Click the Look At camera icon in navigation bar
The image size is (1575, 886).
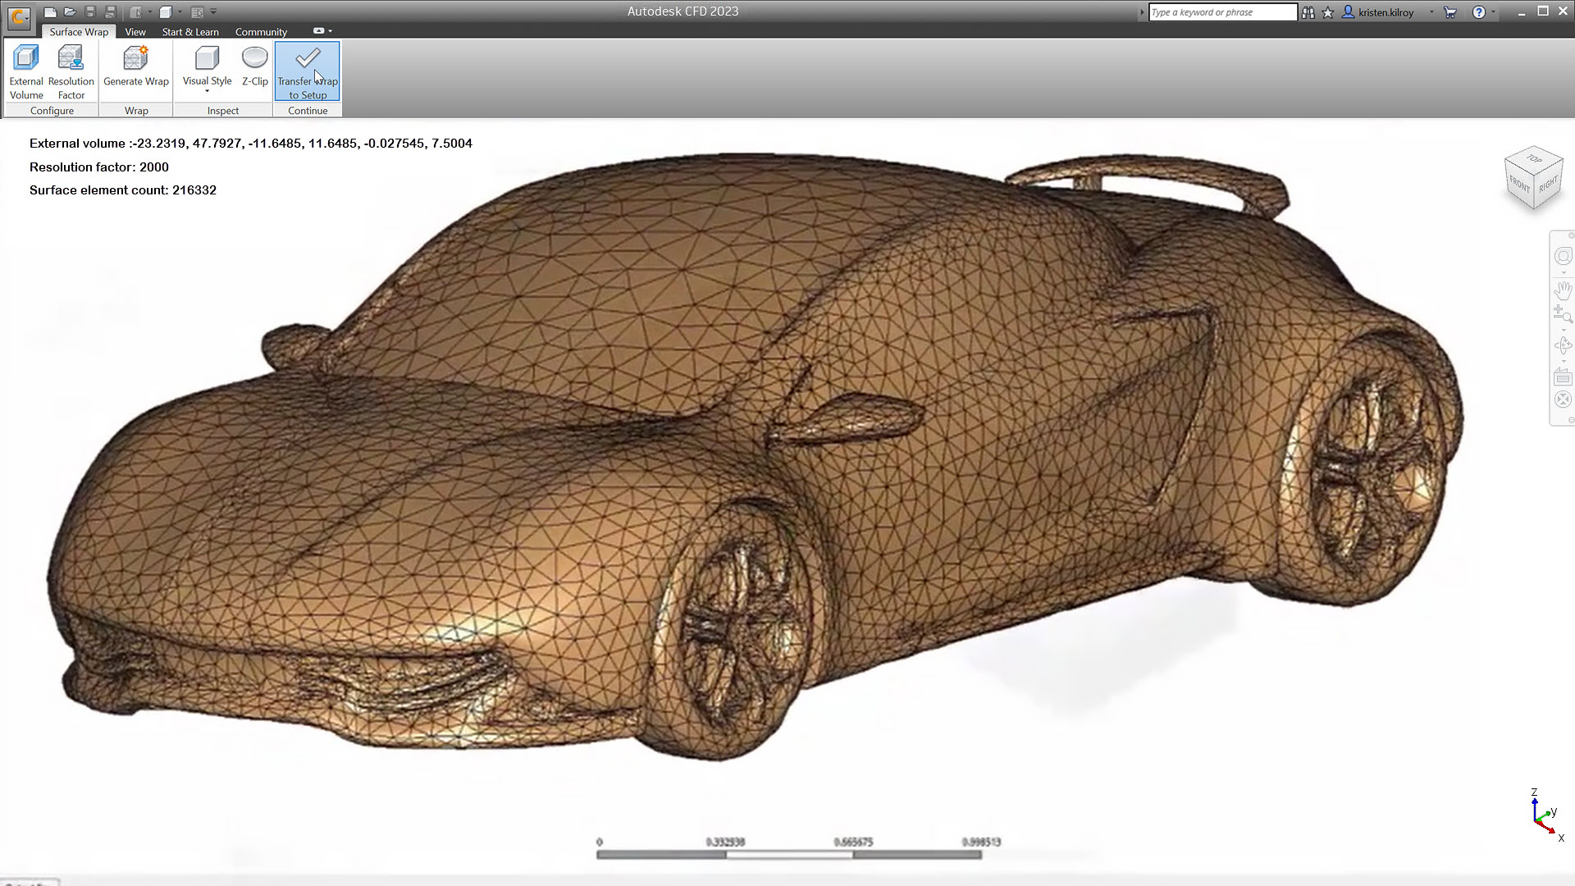coord(1563,377)
